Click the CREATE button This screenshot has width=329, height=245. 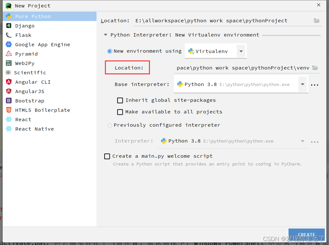point(307,235)
